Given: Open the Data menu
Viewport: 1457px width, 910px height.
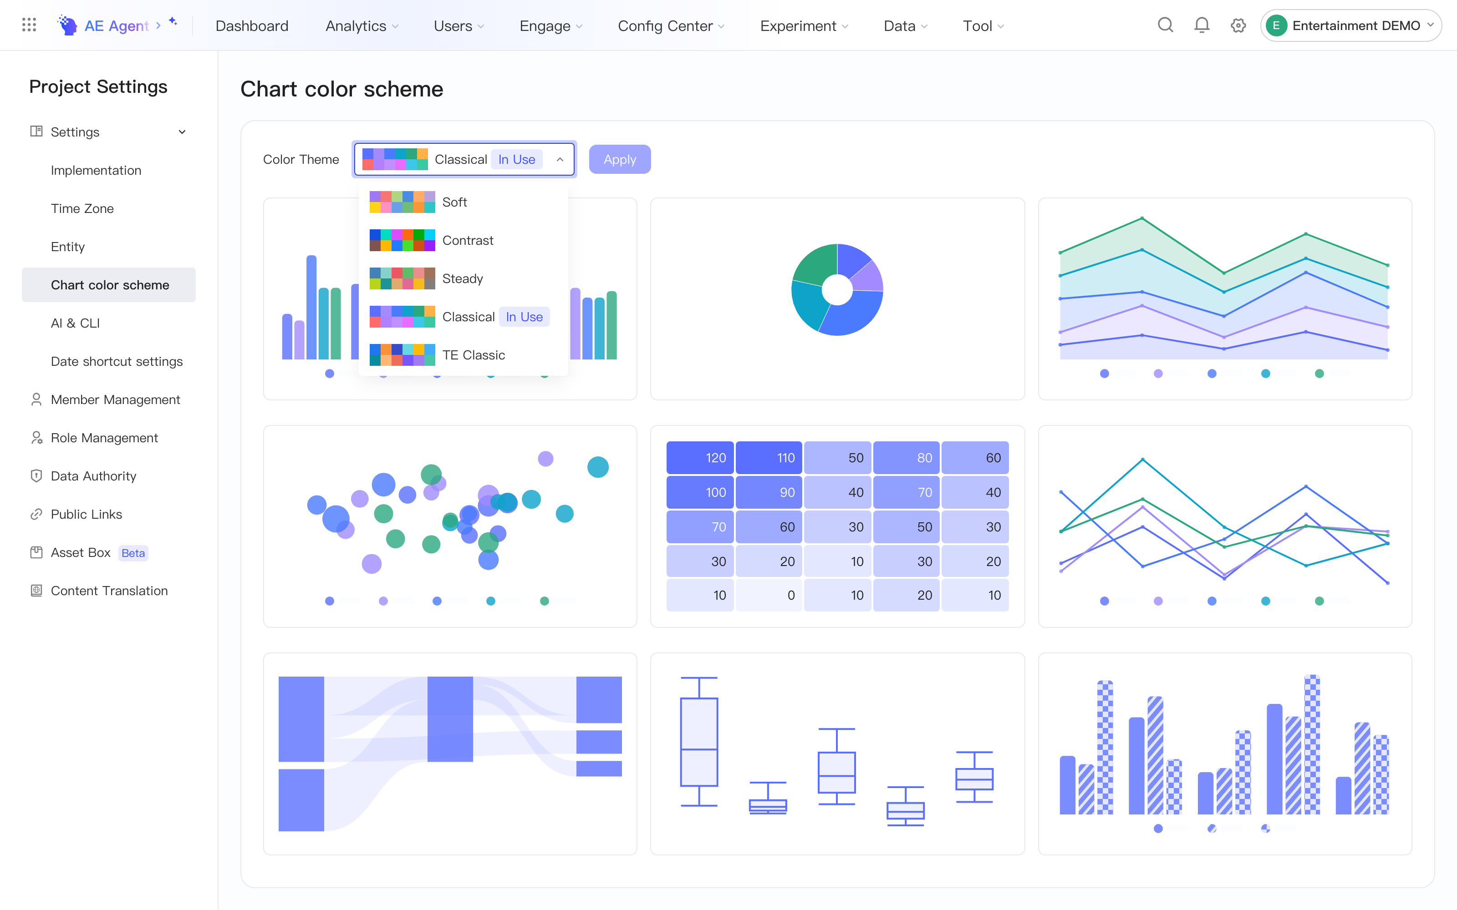Looking at the screenshot, I should [x=906, y=26].
